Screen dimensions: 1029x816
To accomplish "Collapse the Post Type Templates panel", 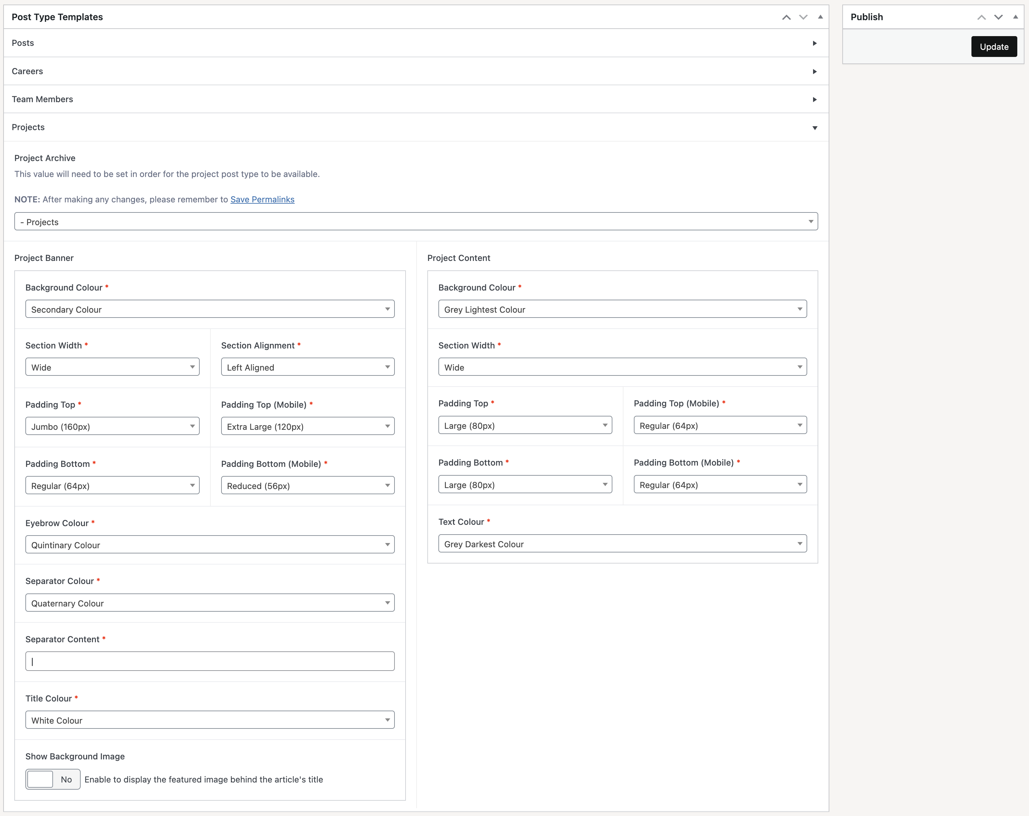I will click(821, 17).
